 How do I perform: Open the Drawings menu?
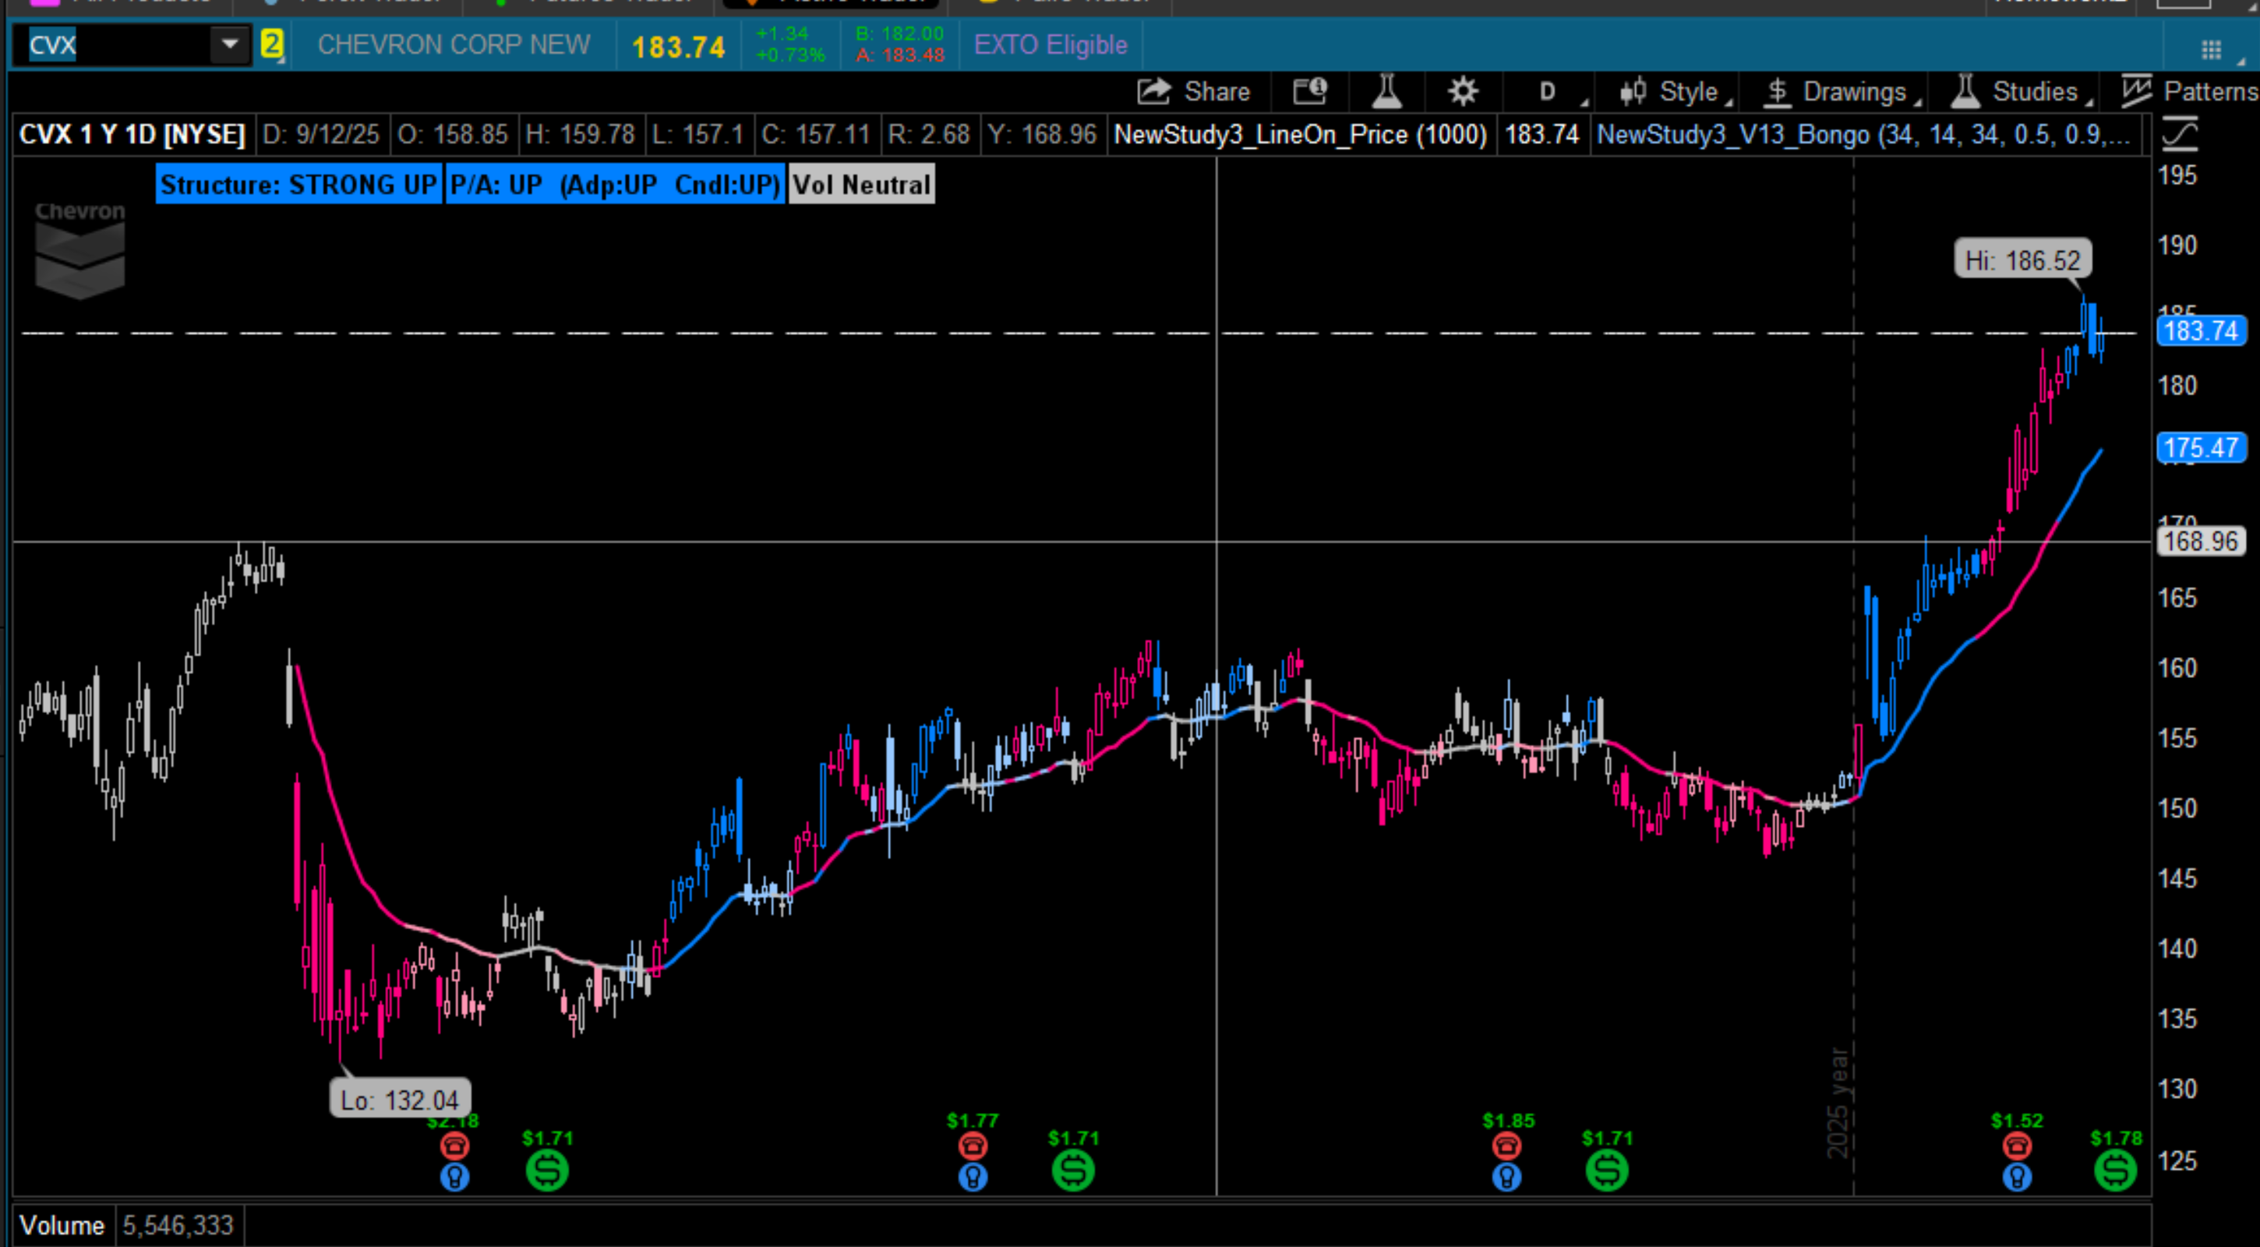pyautogui.click(x=1841, y=91)
